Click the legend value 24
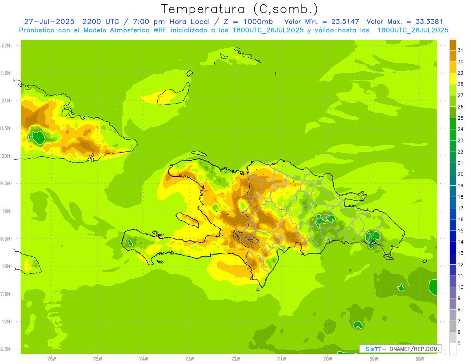471x364 pixels. point(460,129)
